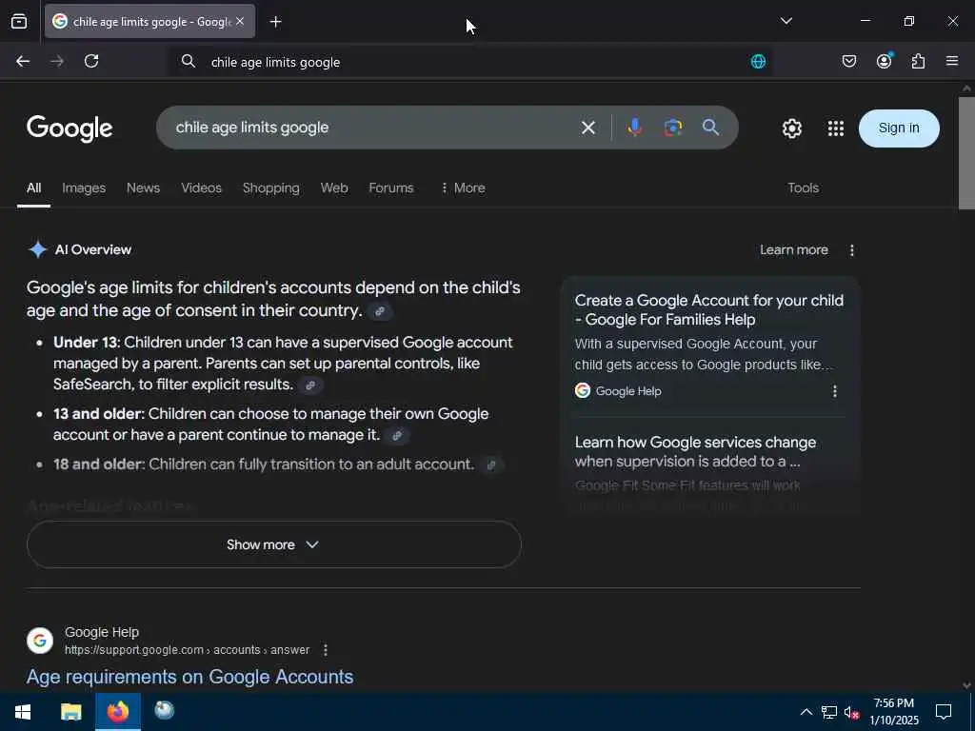Viewport: 975px width, 731px height.
Task: Click source link icon after 18 and older bullet
Action: pos(490,464)
